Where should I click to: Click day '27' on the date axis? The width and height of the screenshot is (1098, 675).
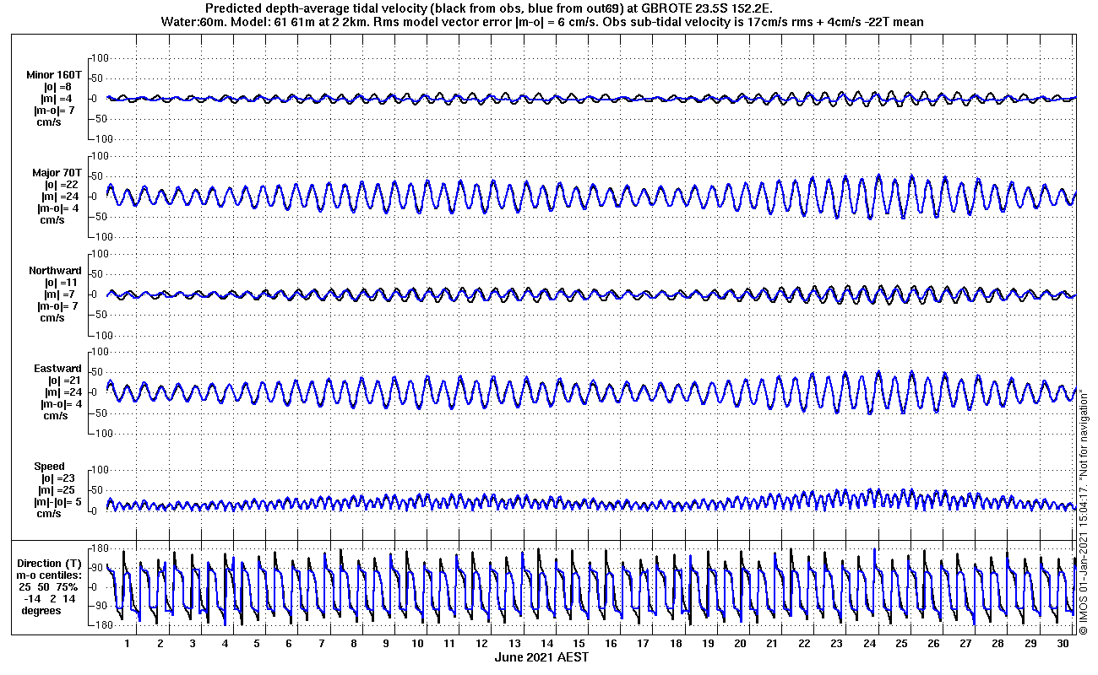tap(965, 644)
